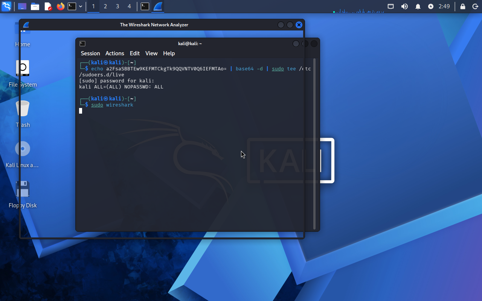Viewport: 482px width, 301px height.
Task: Open the text editor launcher icon
Action: (48, 6)
